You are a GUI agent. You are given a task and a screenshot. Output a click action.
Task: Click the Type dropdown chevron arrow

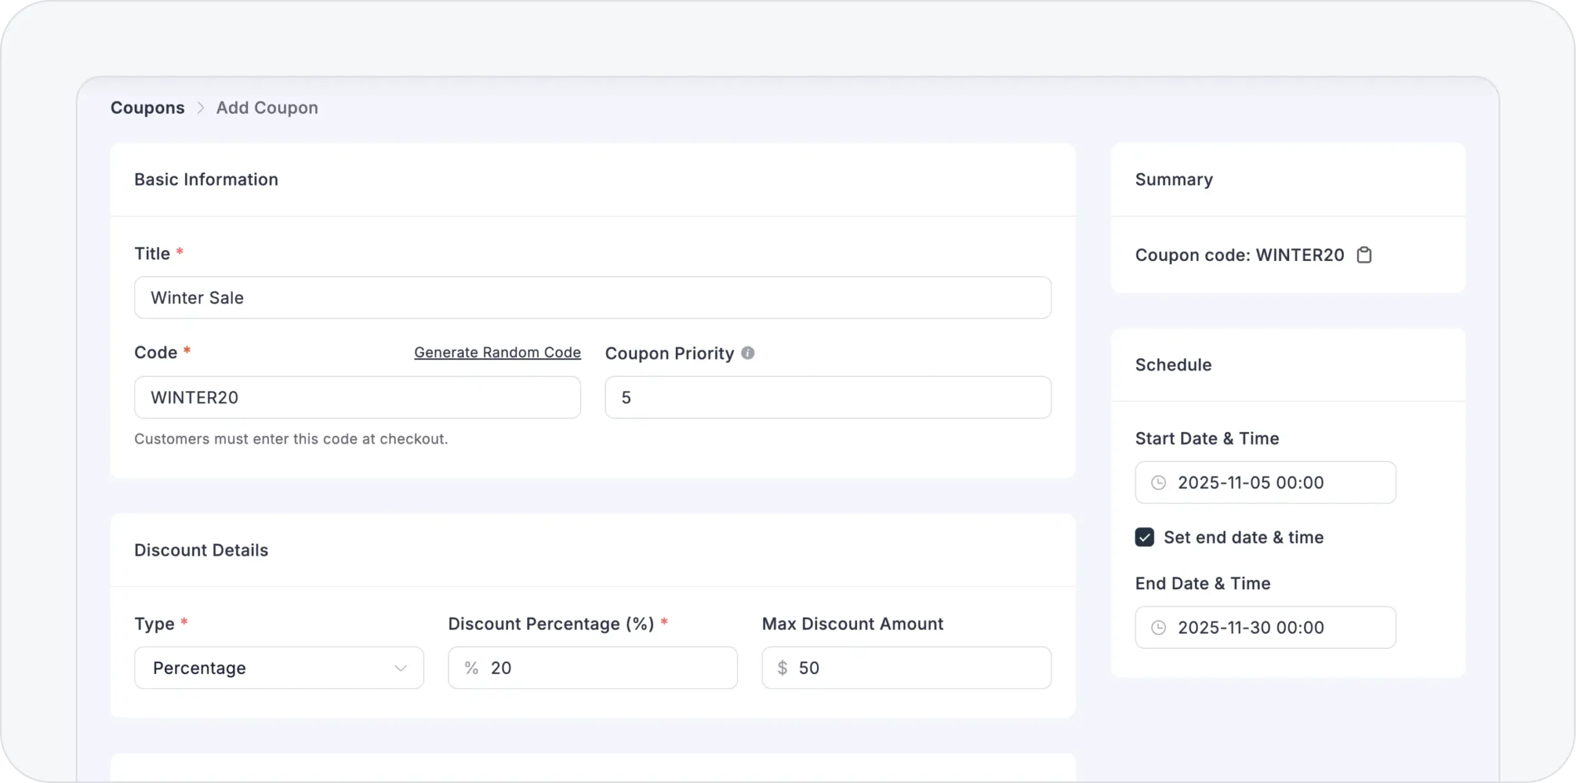pyautogui.click(x=401, y=668)
